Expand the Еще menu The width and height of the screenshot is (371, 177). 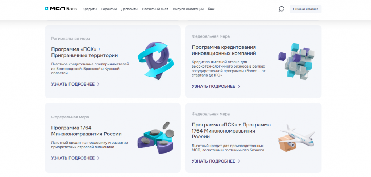click(211, 9)
